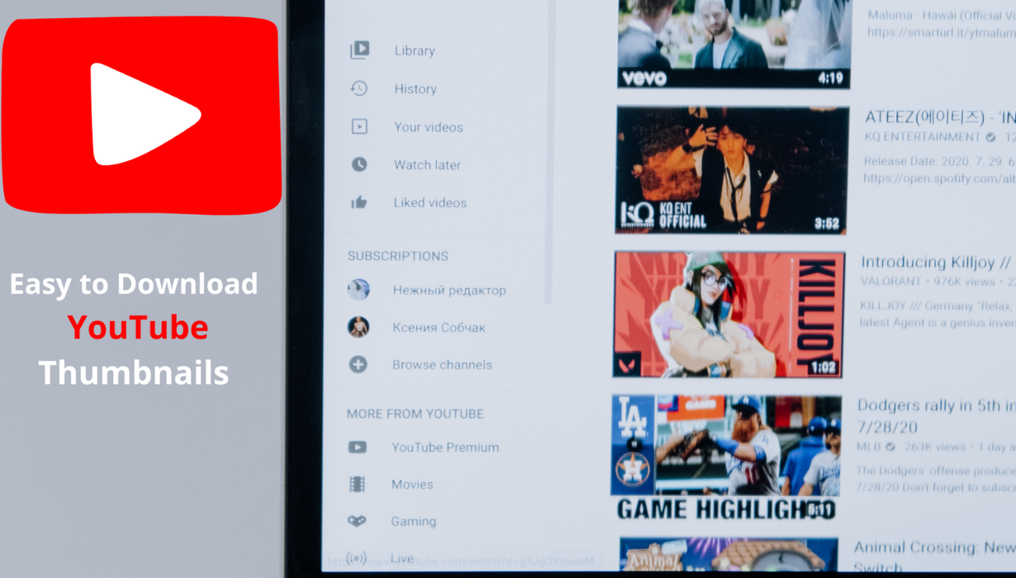Click the Your videos play icon

pyautogui.click(x=359, y=126)
